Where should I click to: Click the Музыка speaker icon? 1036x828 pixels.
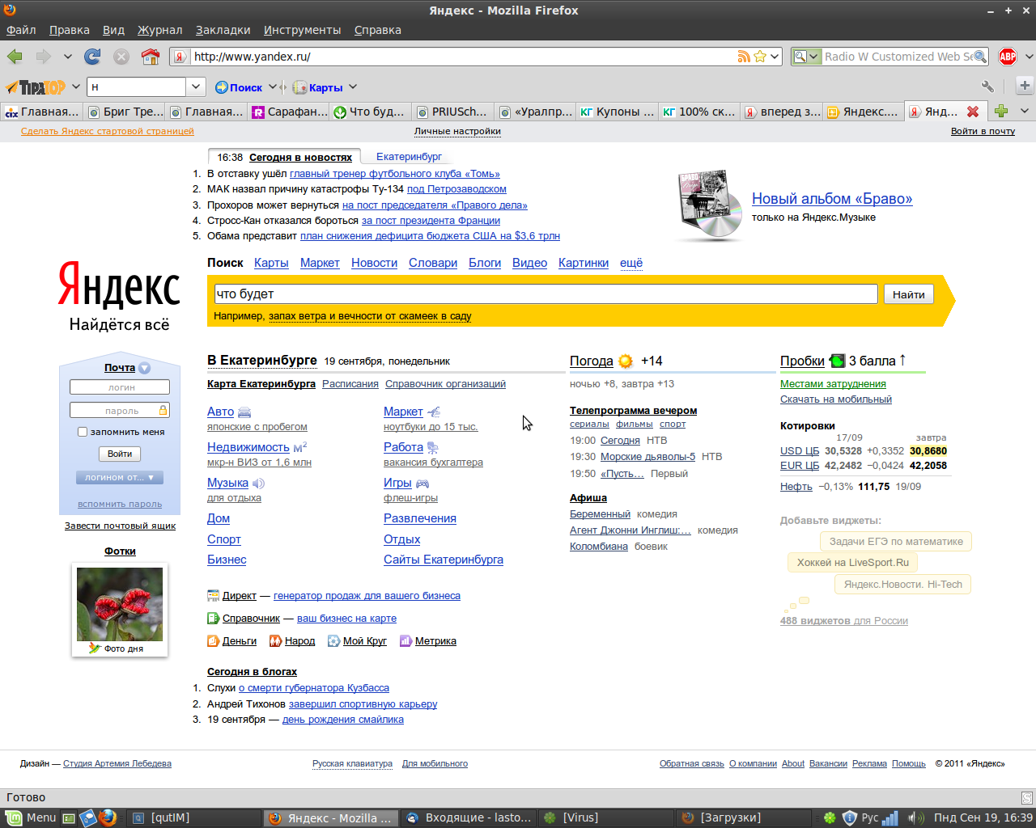(258, 484)
